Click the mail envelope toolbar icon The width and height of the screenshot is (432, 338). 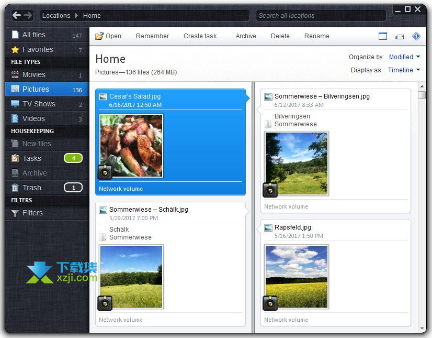pyautogui.click(x=400, y=37)
